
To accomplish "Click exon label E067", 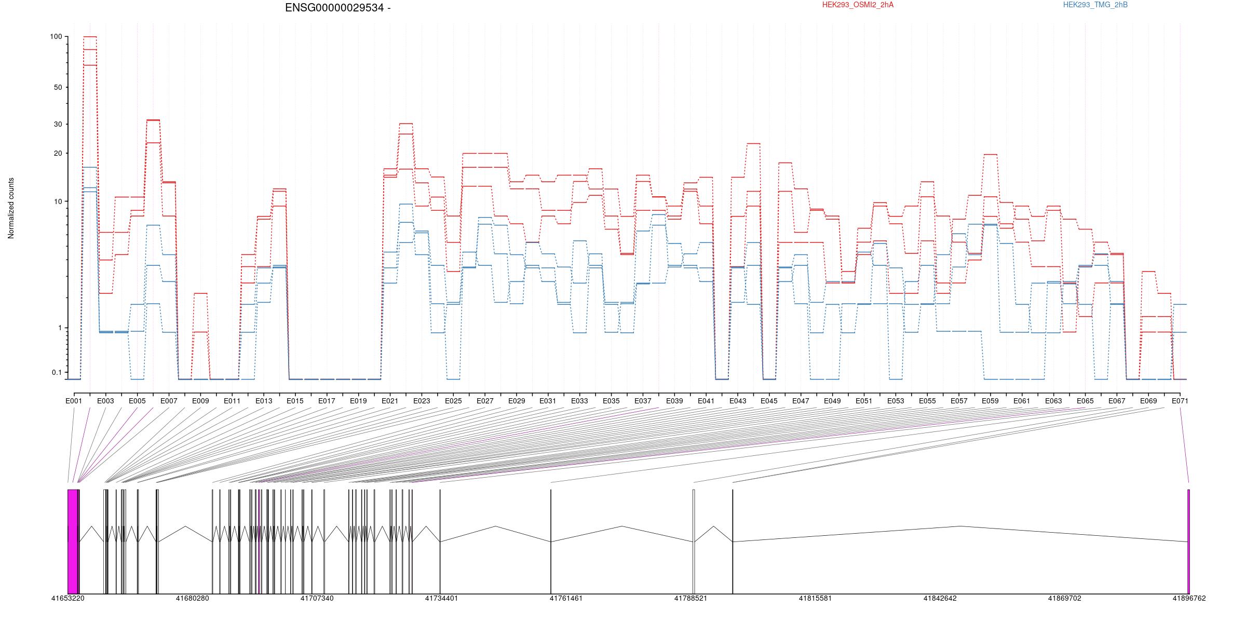I will point(1117,401).
